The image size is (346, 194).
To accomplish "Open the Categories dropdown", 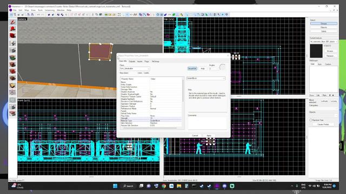I will [323, 108].
